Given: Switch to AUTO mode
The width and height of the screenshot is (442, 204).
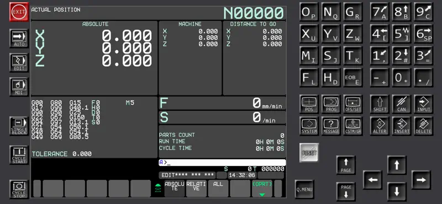Looking at the screenshot, I should 19,38.
